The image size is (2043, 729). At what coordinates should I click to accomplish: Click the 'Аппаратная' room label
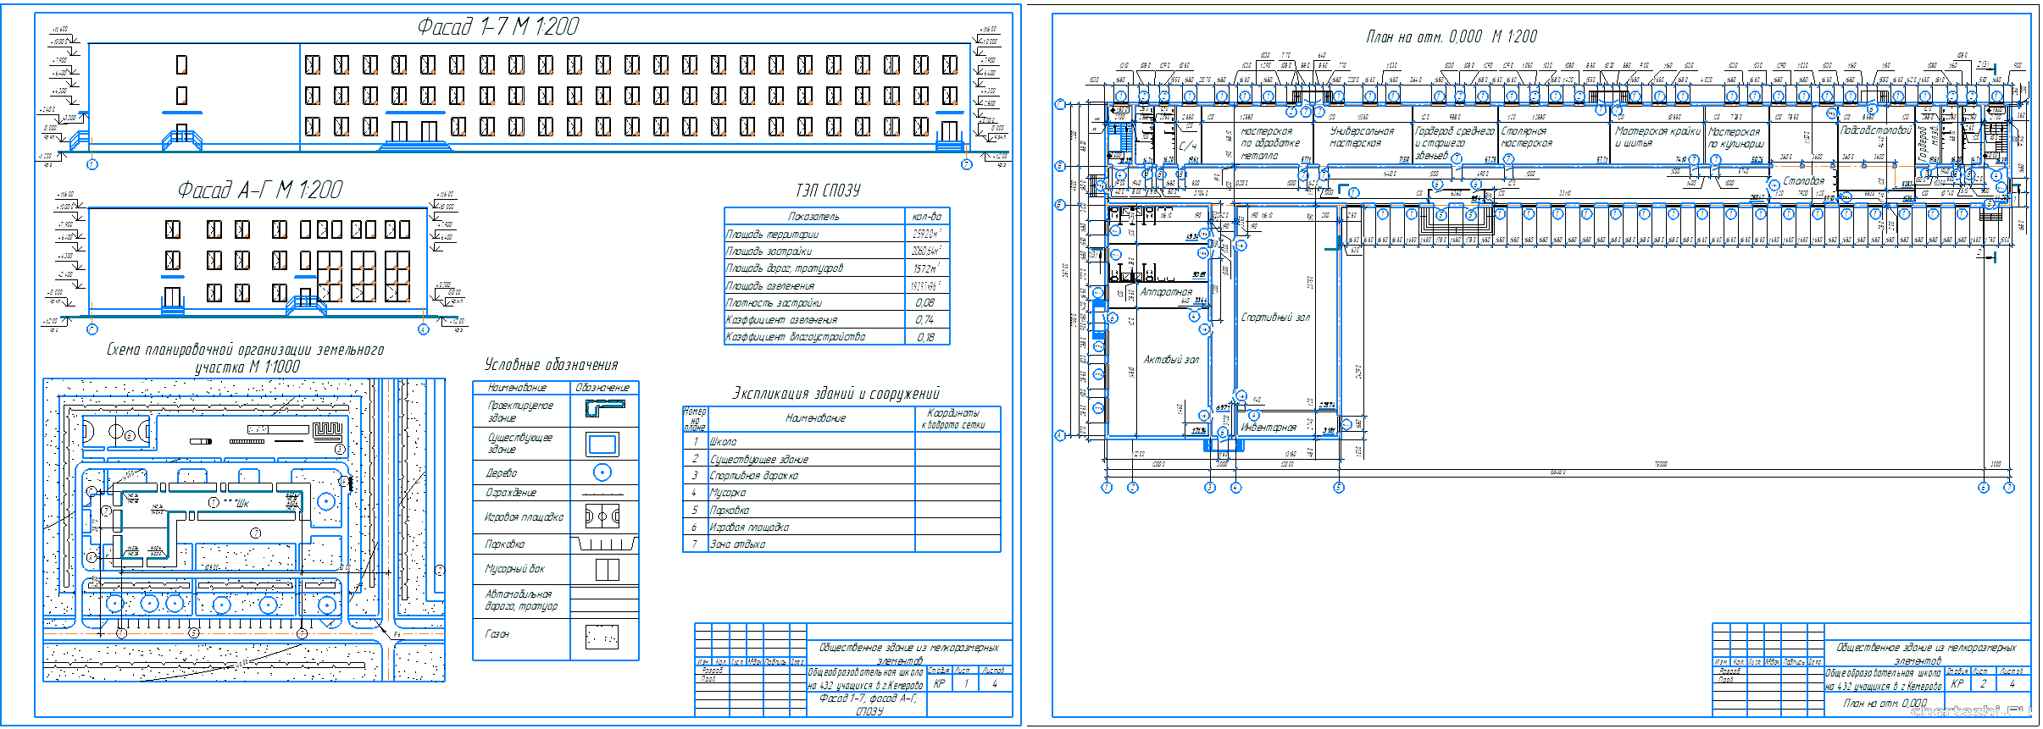[x=1166, y=291]
